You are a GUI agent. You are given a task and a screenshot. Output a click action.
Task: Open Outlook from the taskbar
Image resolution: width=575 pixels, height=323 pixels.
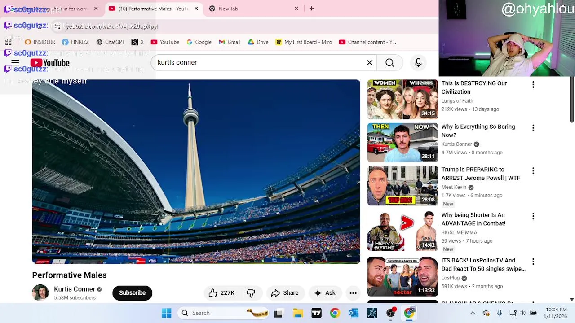pos(354,313)
